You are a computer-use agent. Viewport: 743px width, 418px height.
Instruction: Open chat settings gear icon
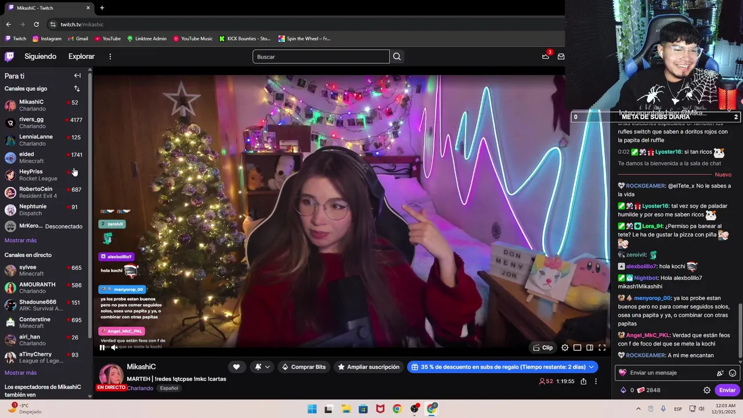(707, 390)
